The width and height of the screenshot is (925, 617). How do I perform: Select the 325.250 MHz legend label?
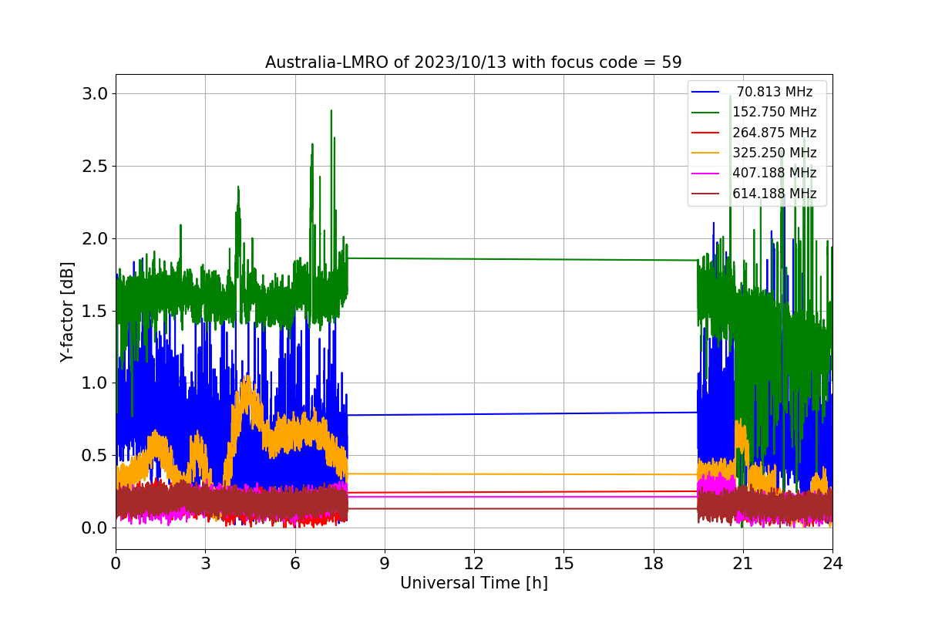(775, 153)
